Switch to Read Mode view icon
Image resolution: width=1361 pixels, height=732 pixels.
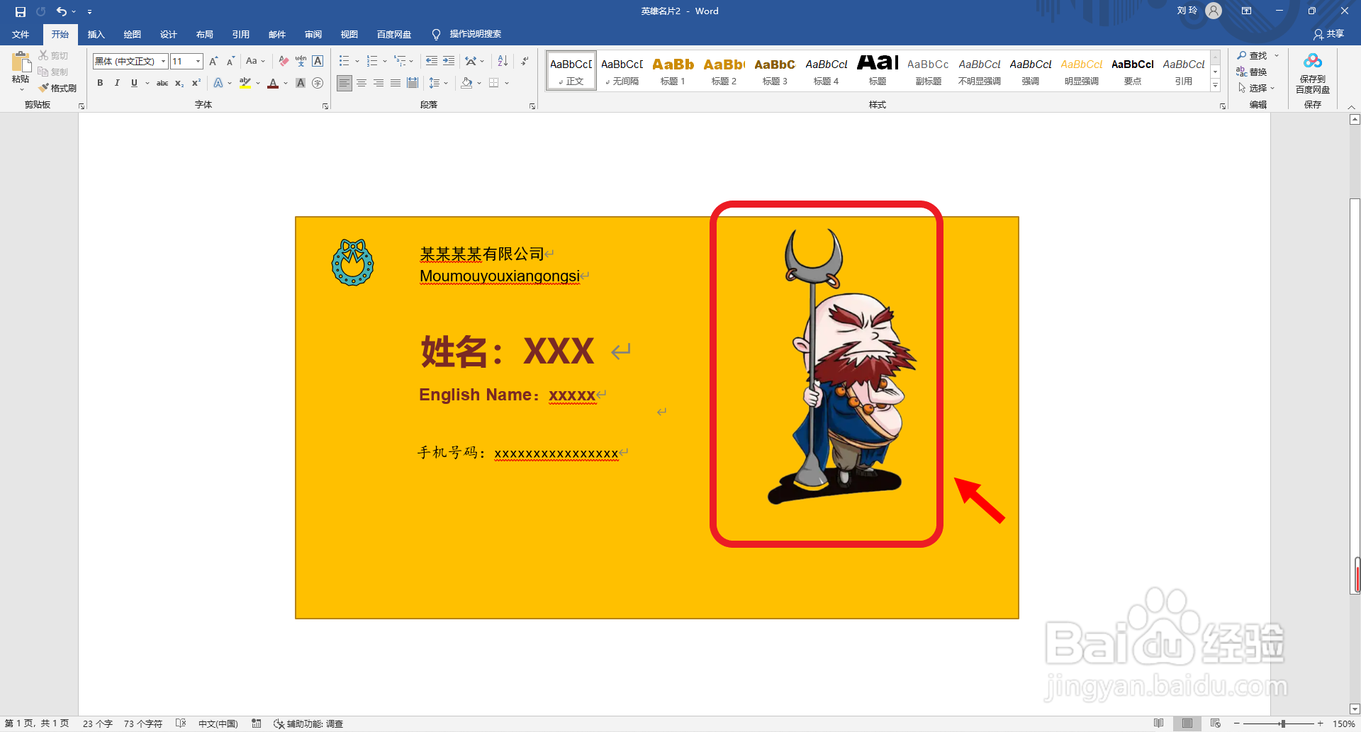click(1158, 723)
